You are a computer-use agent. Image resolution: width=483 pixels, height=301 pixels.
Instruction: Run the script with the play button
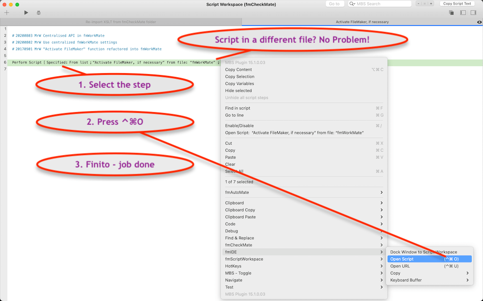coord(26,13)
